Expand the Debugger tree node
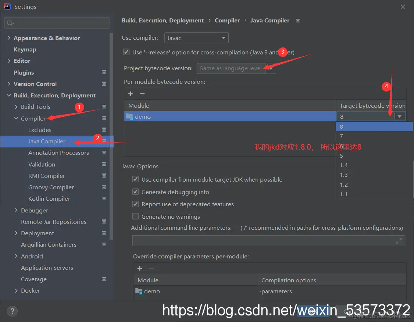Image resolution: width=414 pixels, height=322 pixels. tap(16, 210)
